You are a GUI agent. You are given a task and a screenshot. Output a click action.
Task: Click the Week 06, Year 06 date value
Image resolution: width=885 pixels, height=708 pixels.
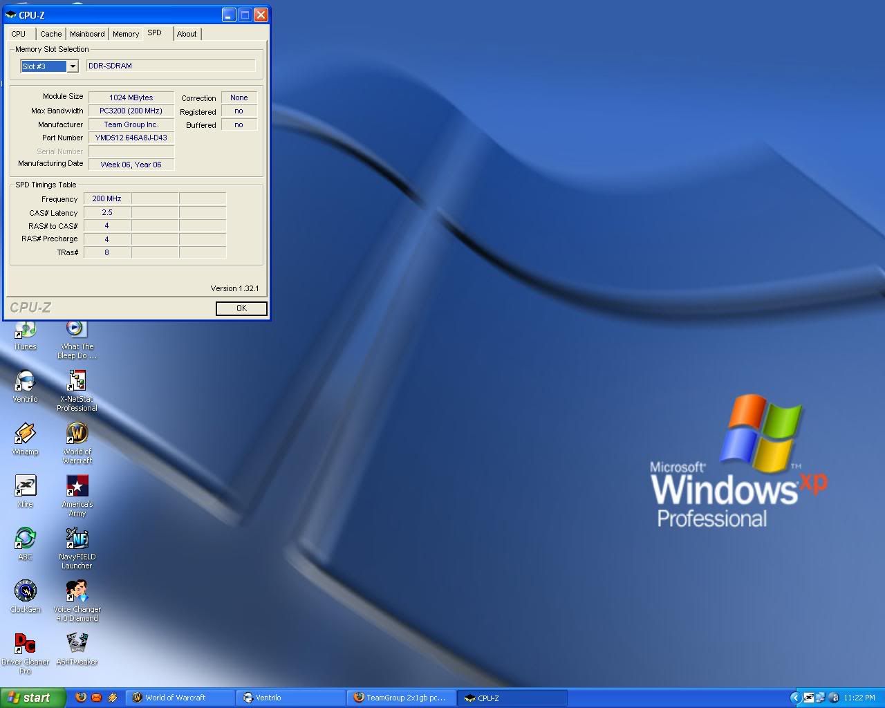pos(131,165)
